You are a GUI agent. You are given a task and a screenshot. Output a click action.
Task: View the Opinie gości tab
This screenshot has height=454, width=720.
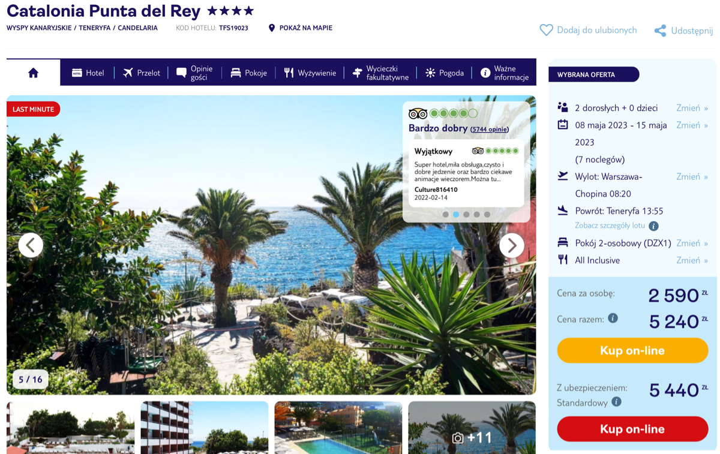[x=194, y=73]
